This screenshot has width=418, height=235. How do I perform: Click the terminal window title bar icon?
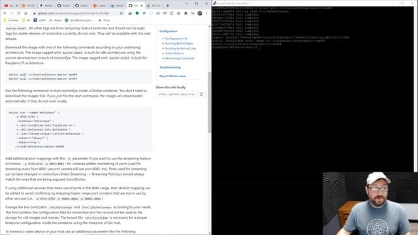click(x=215, y=3)
